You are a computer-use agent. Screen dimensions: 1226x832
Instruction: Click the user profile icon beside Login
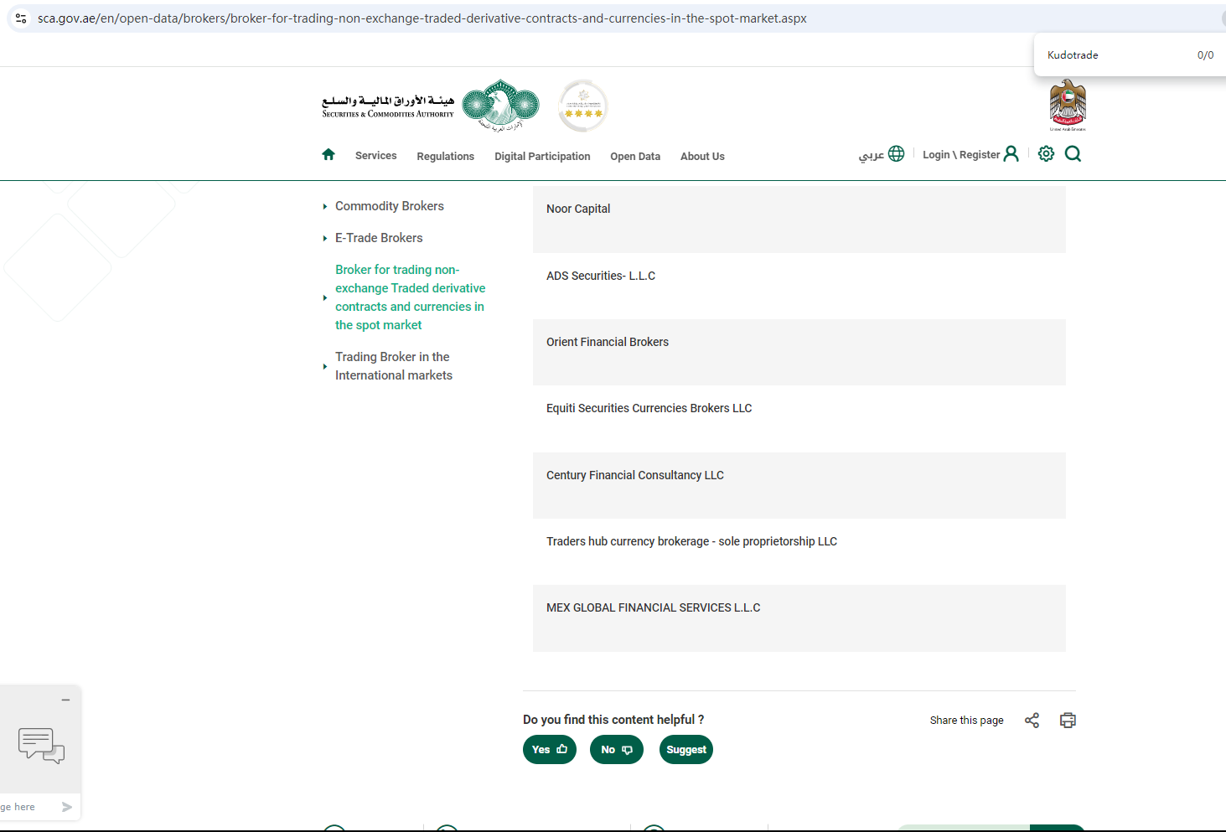point(1011,153)
